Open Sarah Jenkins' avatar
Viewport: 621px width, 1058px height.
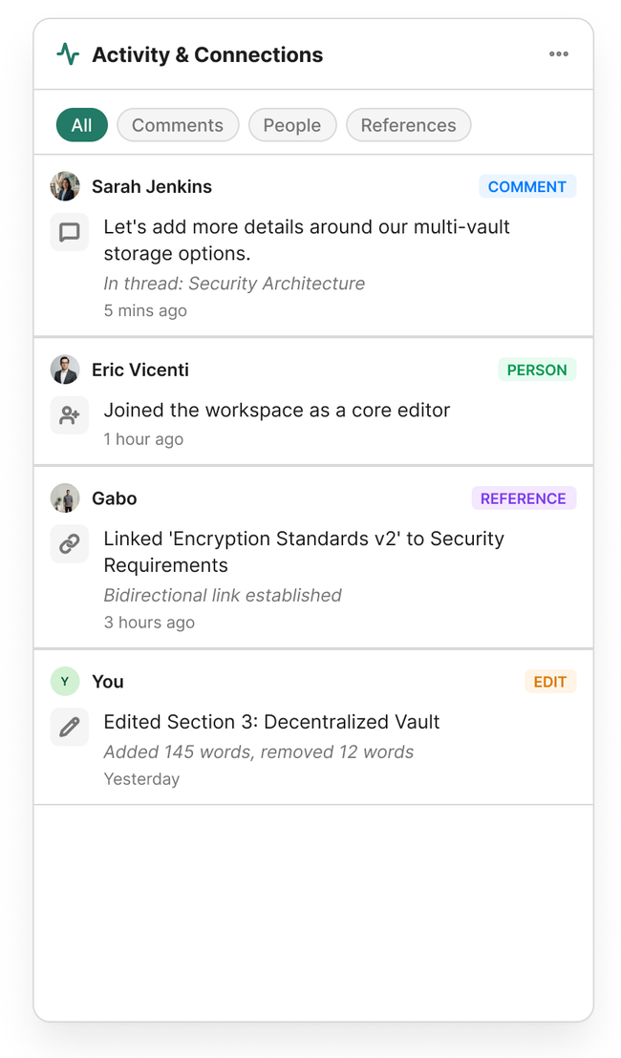pyautogui.click(x=65, y=186)
